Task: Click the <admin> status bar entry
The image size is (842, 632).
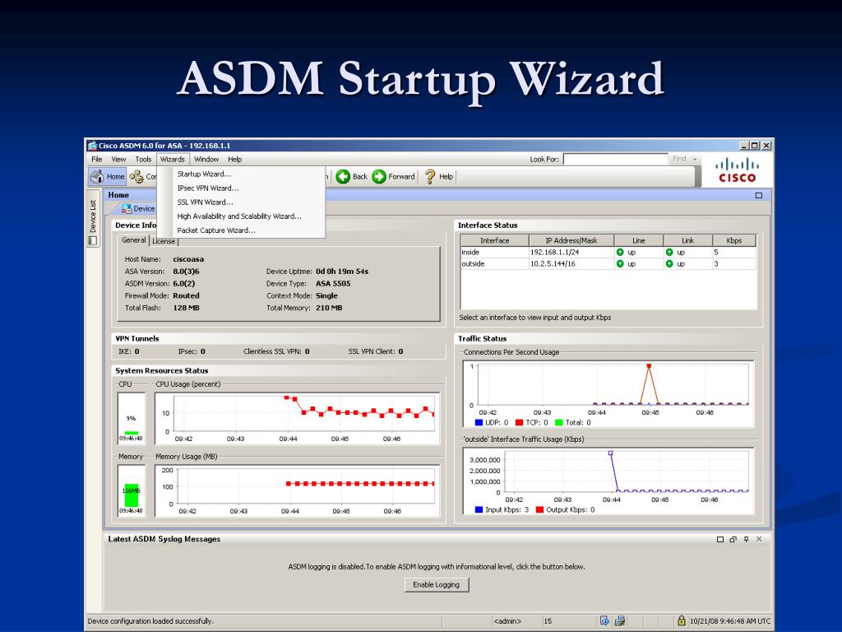Action: point(507,621)
